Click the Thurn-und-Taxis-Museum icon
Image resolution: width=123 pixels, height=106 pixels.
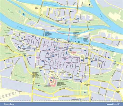(x=49, y=84)
